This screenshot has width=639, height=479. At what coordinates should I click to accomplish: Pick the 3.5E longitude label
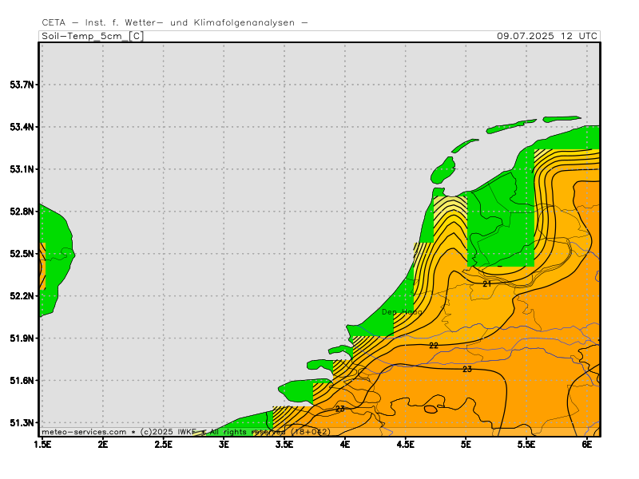click(x=284, y=445)
